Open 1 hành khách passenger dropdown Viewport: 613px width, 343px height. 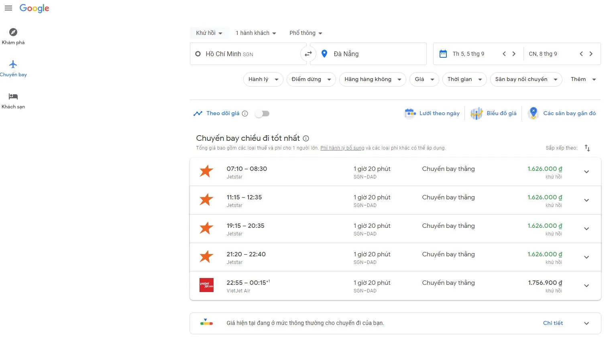(x=256, y=33)
